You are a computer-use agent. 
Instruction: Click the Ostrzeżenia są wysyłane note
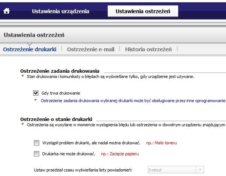pos(126,125)
